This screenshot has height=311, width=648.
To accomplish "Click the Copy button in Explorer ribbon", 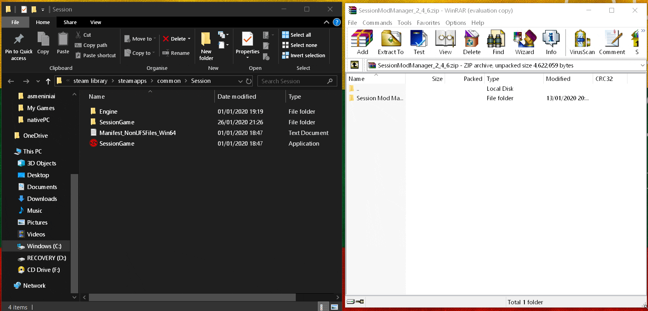I will [43, 43].
